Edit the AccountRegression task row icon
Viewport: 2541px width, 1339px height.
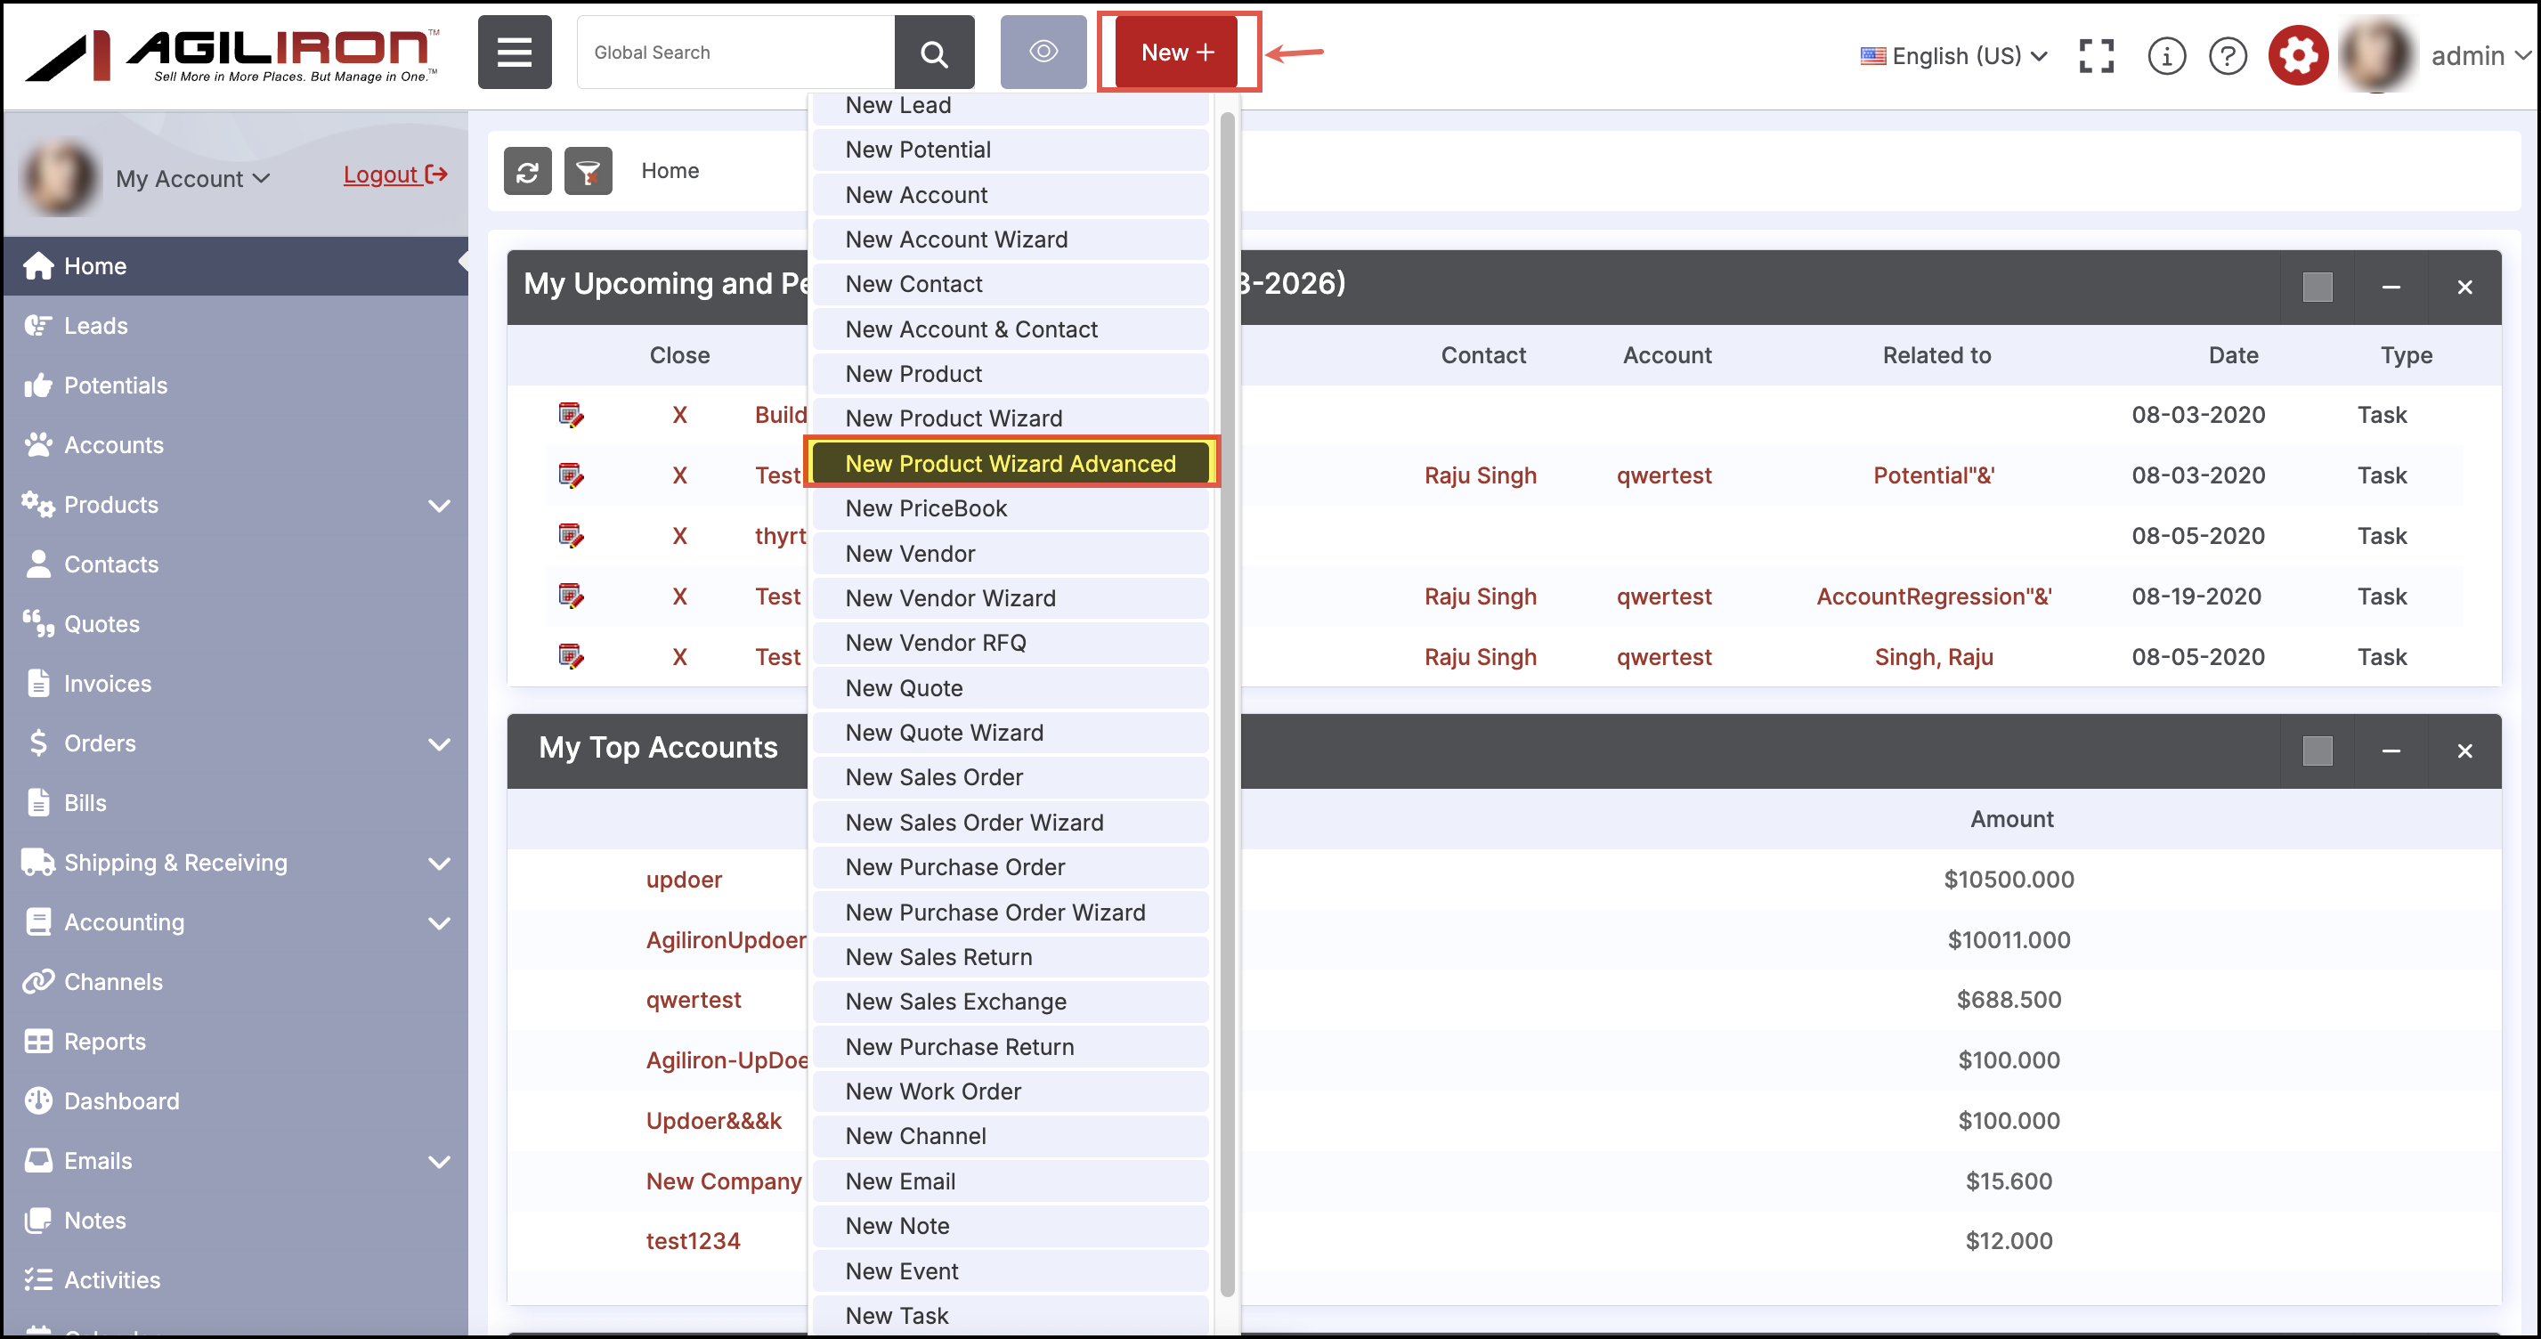[x=571, y=596]
